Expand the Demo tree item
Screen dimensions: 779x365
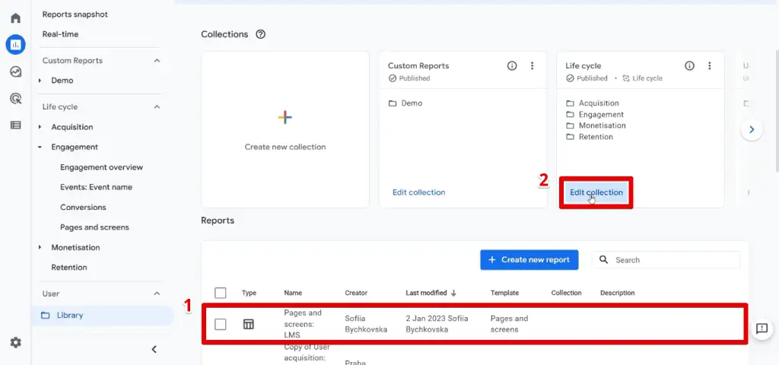40,81
